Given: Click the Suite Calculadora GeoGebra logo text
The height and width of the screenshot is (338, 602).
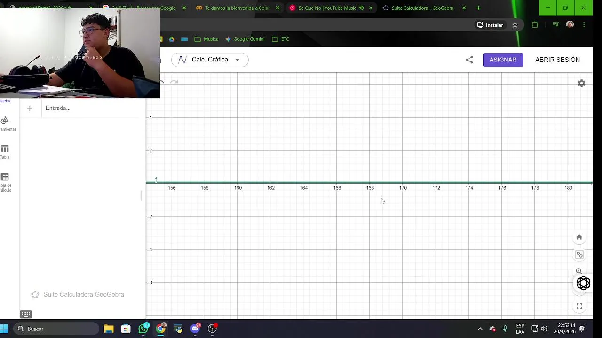Looking at the screenshot, I should pyautogui.click(x=84, y=294).
